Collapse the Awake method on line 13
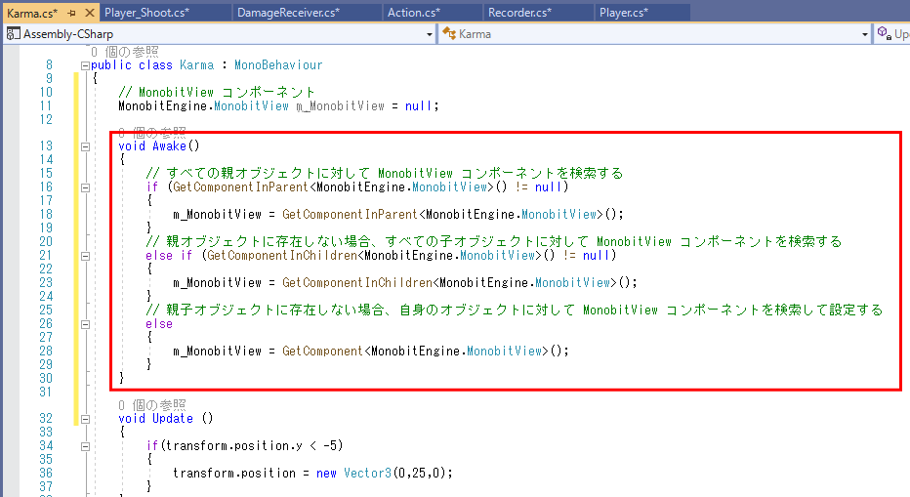 click(85, 146)
